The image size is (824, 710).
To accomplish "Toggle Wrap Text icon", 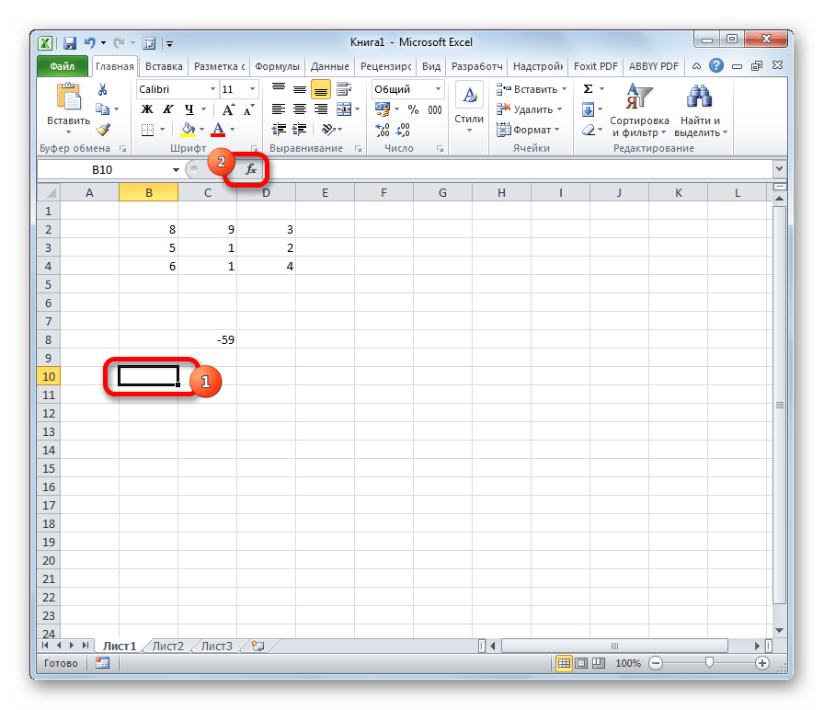I will (344, 89).
